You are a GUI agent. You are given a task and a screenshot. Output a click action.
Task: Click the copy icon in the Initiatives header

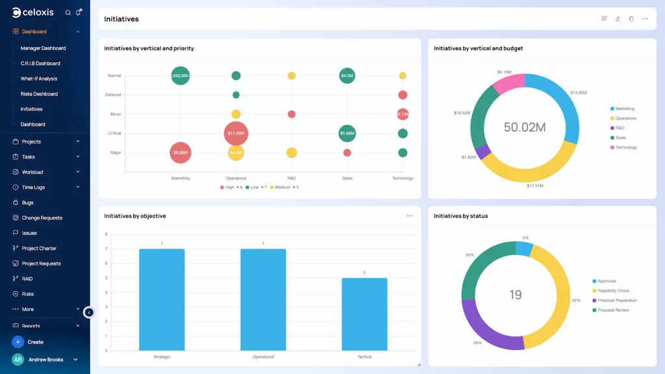pyautogui.click(x=631, y=19)
